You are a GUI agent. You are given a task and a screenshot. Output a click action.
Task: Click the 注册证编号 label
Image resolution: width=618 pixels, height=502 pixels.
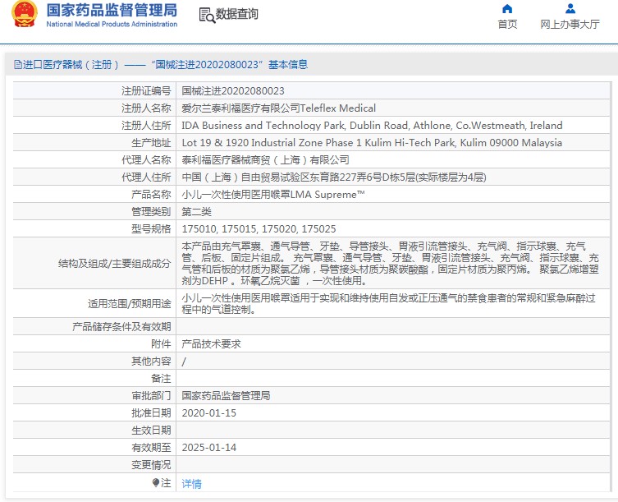[x=146, y=90]
